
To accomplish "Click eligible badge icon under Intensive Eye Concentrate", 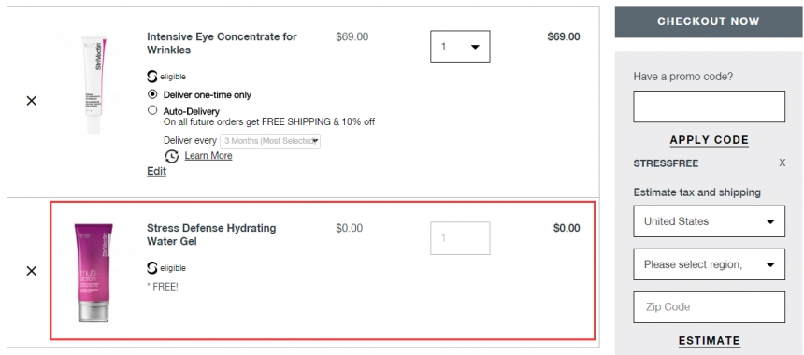I will point(151,77).
